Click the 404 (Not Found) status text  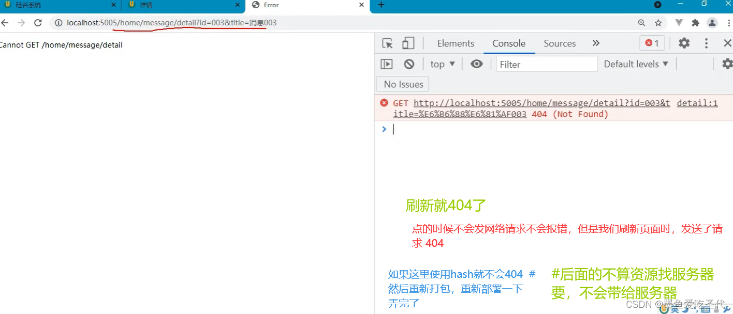pyautogui.click(x=570, y=114)
